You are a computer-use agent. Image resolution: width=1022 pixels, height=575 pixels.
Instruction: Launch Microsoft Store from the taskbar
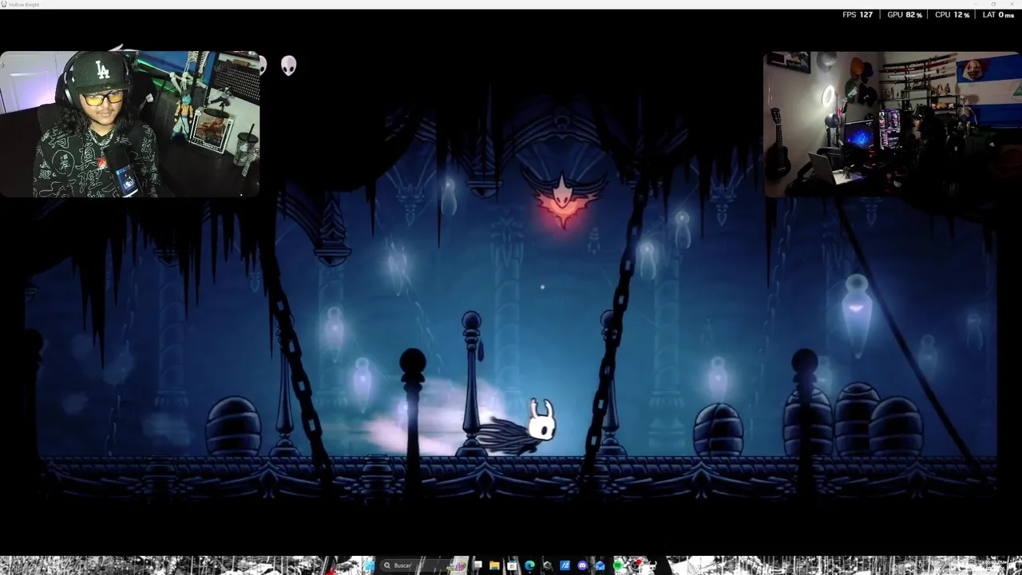coord(511,565)
